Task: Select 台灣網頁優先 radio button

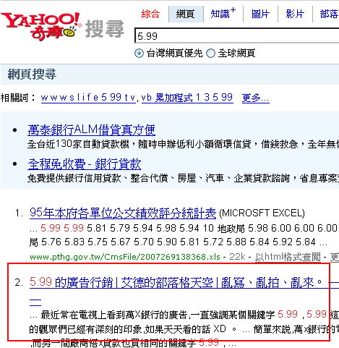Action: [x=139, y=54]
